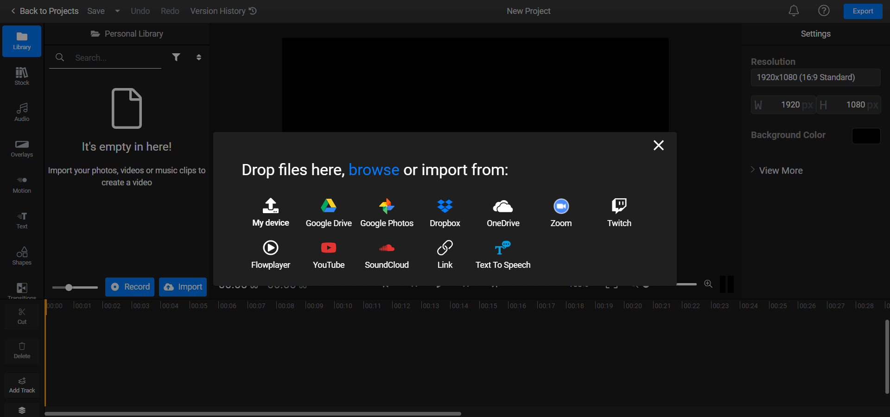This screenshot has height=417, width=890.
Task: Import from Flowplayer
Action: tap(271, 254)
